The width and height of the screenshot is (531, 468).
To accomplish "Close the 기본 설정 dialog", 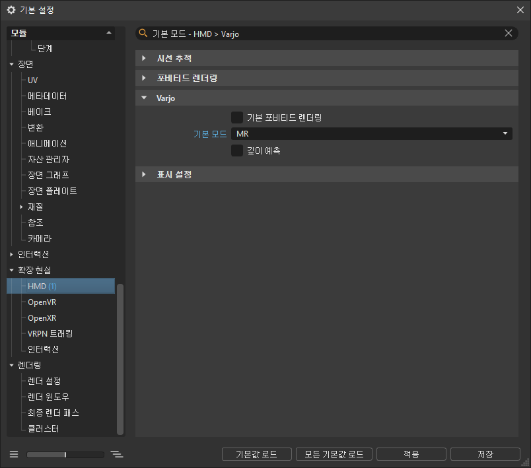I will coord(520,10).
